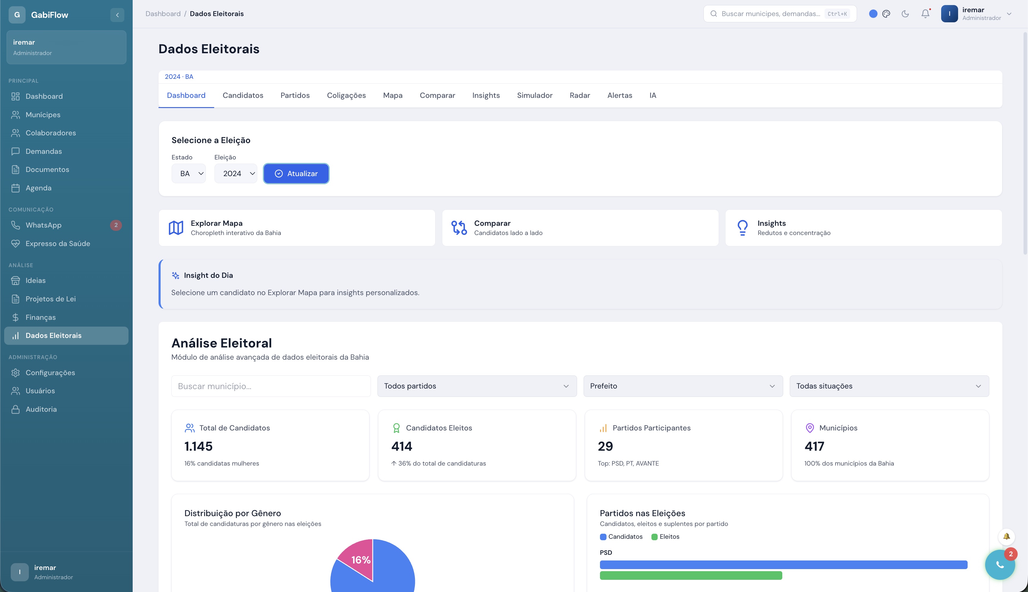
Task: Open Projetos de Lei in the sidebar
Action: tap(66, 299)
